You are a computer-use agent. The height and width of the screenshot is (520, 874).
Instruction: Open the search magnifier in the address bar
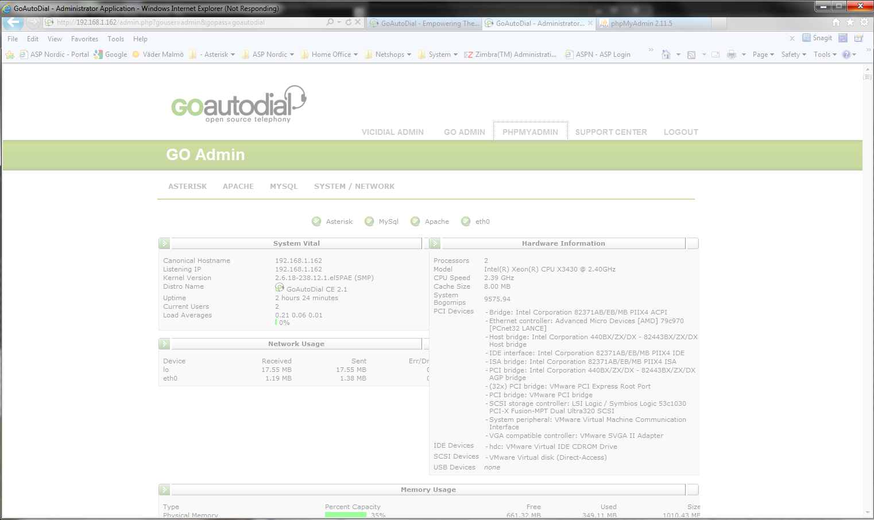pos(330,22)
